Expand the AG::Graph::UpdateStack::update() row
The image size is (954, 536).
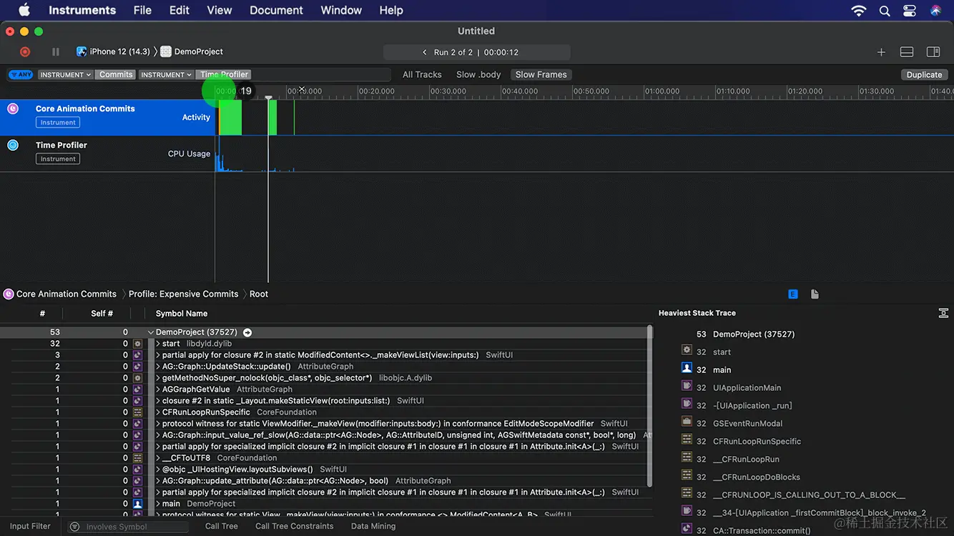tap(158, 367)
